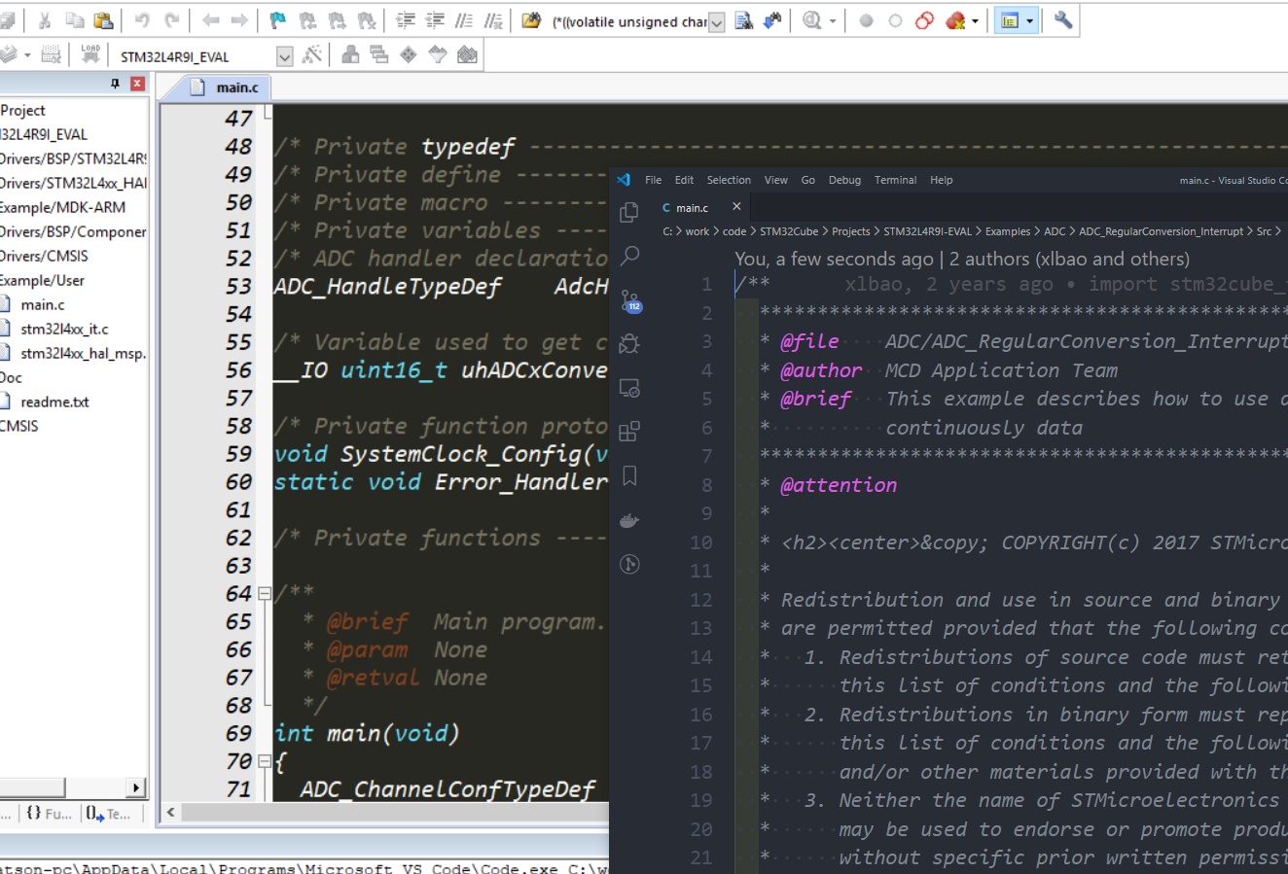
Task: Open the View menu in Visual Studio Code
Action: (x=776, y=180)
